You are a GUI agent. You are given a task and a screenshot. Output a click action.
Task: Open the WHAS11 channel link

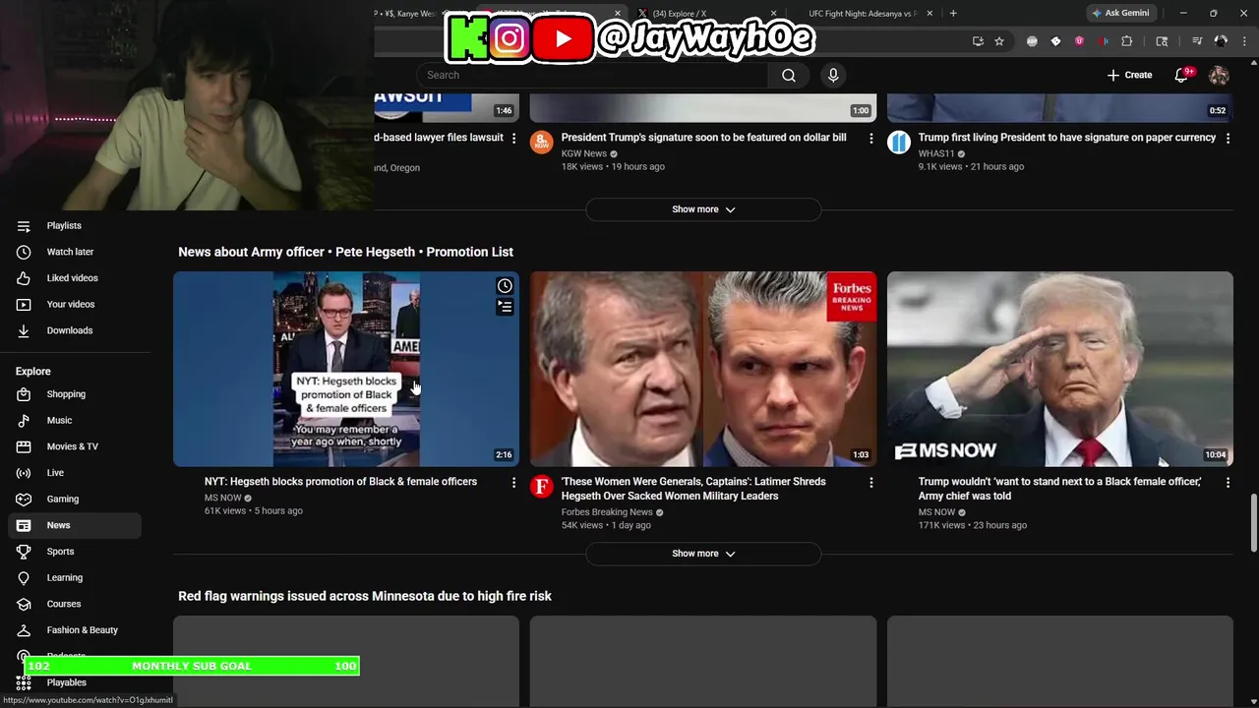point(936,153)
